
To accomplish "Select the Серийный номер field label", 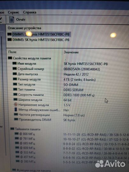I will click(x=31, y=69).
